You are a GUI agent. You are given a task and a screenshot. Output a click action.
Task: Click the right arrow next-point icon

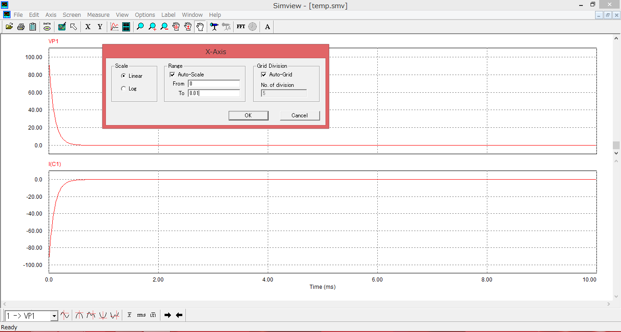168,315
